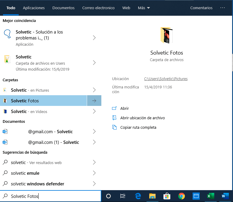Click Outlook icon of first gmail.com document
The height and width of the screenshot is (202, 233).
point(5,132)
